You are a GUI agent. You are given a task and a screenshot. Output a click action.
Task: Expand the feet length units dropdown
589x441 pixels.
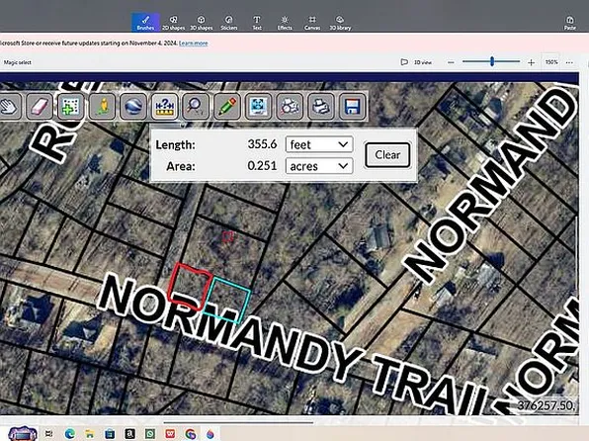319,144
